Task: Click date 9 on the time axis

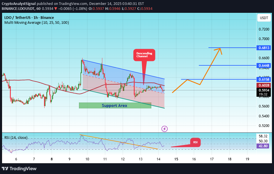Action: pyautogui.click(x=69, y=159)
